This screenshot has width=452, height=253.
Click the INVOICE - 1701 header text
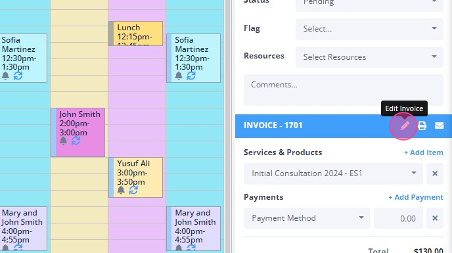tap(273, 126)
